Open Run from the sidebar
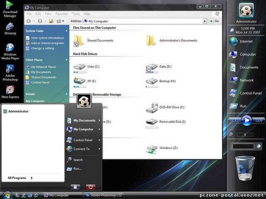Screen dimensions: 266x199 pos(238,106)
